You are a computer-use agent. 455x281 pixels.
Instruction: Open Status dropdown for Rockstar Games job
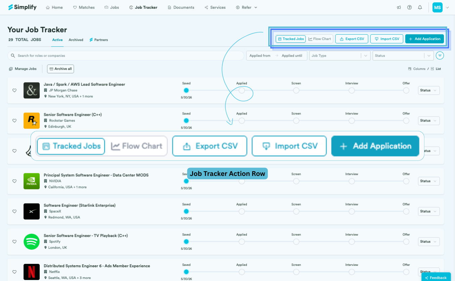[429, 121]
